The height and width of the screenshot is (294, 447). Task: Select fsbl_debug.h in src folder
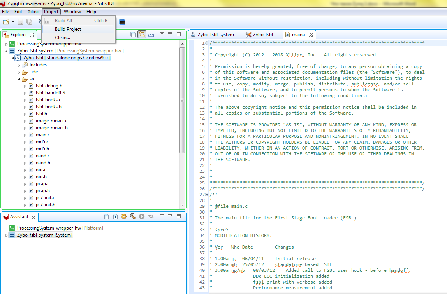point(49,86)
